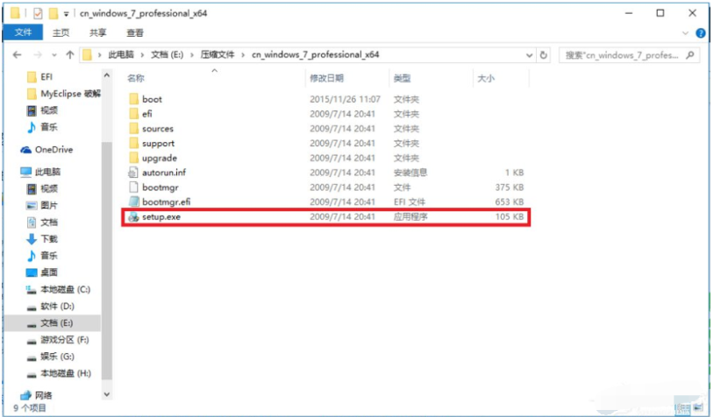714x417 pixels.
Task: Switch to the 查看 ribbon tab
Action: tap(134, 33)
